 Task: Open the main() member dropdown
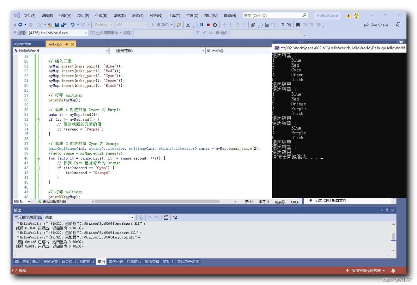pos(239,51)
